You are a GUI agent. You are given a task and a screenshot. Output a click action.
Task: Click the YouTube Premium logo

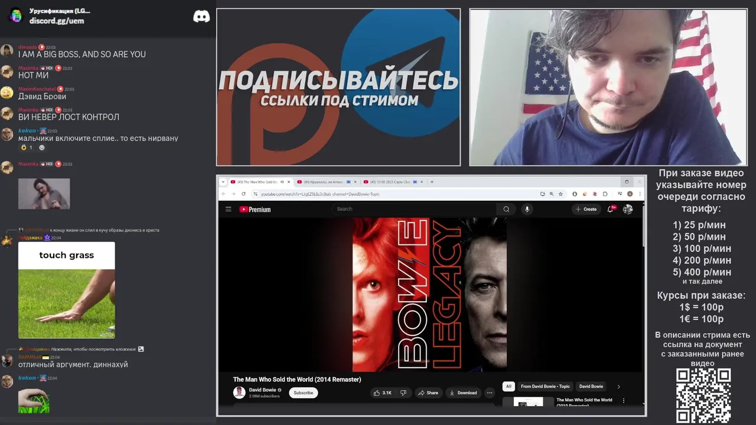(255, 209)
